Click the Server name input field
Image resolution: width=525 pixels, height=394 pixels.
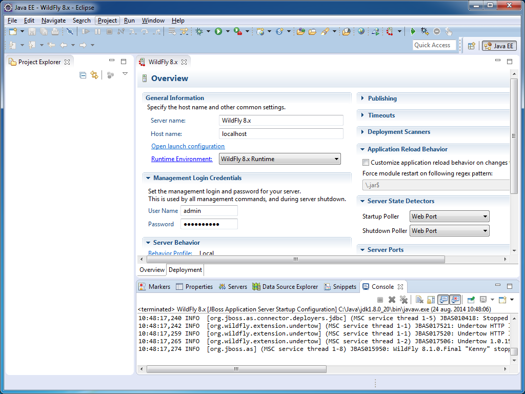281,120
